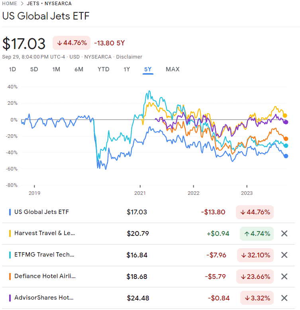Select the 1D time range
Screen dimensions: 300x310
pyautogui.click(x=12, y=69)
